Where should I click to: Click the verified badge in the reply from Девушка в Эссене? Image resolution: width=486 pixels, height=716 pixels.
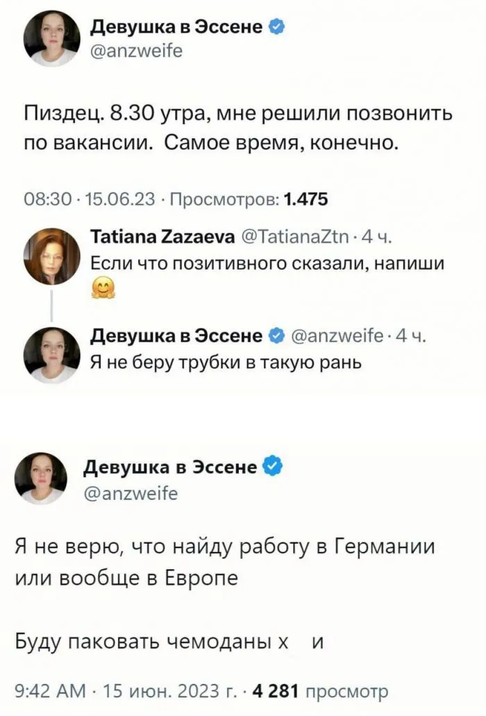click(x=276, y=337)
